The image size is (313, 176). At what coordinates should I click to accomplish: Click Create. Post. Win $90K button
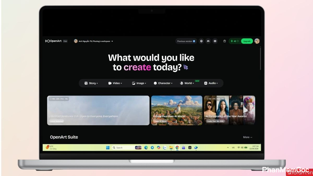(215, 121)
